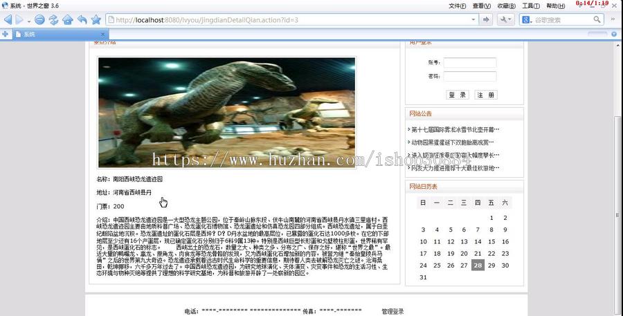Click the 门票: 200 text

coord(110,207)
